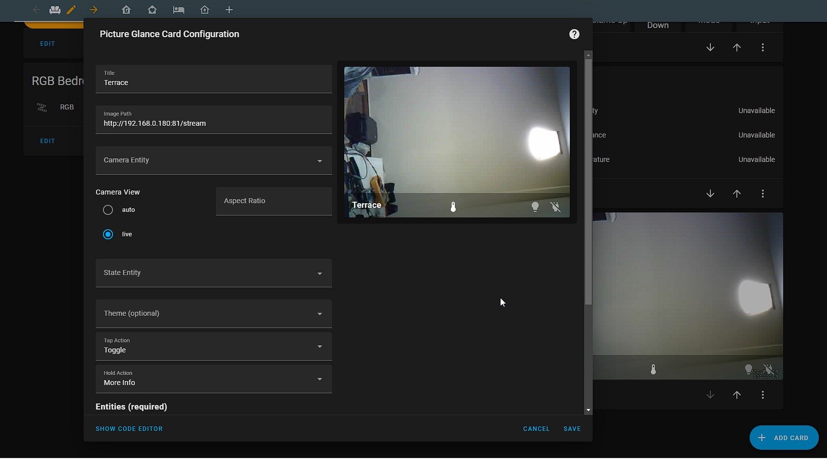Click the lightbulb icon in Terrace preview

coord(535,206)
